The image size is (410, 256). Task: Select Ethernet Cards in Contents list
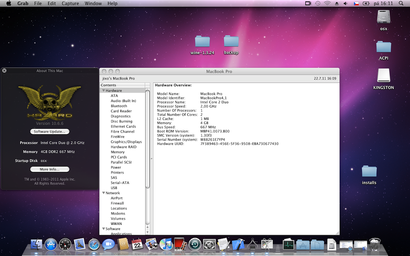(123, 126)
